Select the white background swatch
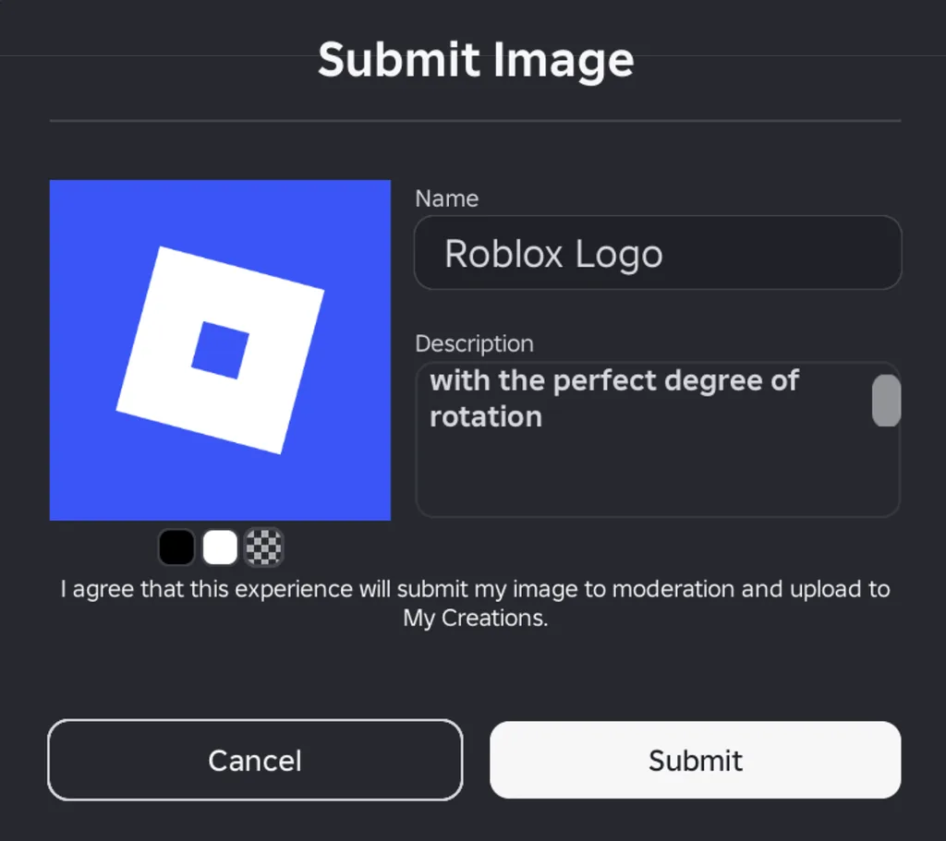Viewport: 946px width, 841px height. [x=220, y=547]
